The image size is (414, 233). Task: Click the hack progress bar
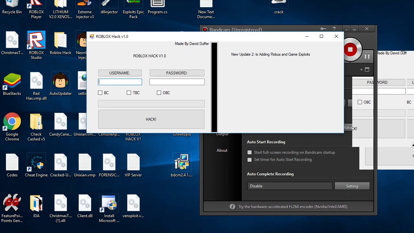click(151, 104)
